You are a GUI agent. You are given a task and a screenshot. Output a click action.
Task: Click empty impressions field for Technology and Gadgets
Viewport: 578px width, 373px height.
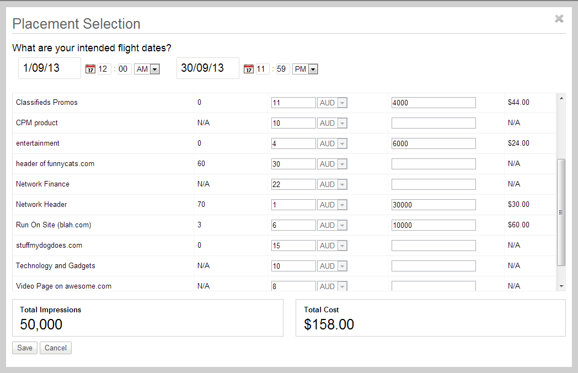coord(433,266)
